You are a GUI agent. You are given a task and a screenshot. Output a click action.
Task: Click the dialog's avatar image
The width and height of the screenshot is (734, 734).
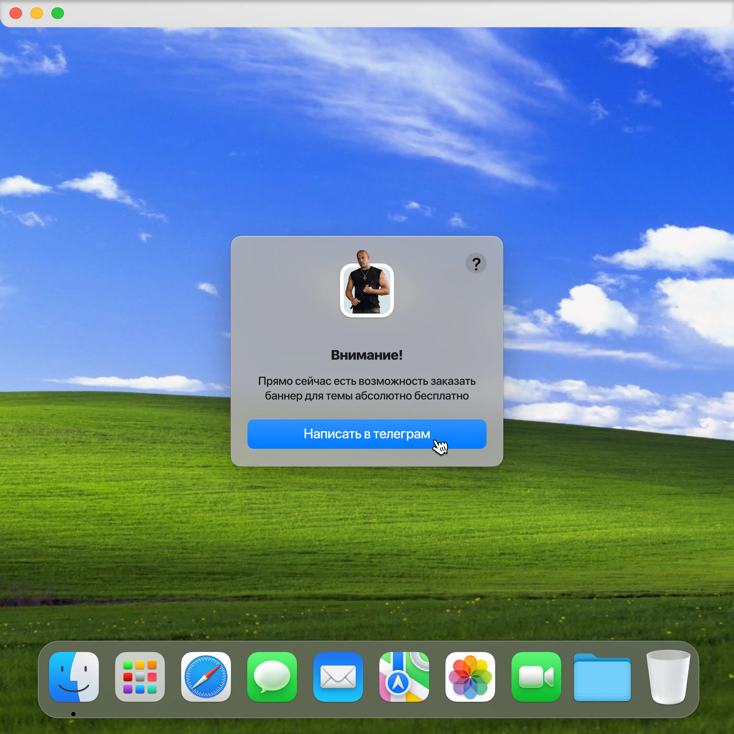(x=367, y=284)
